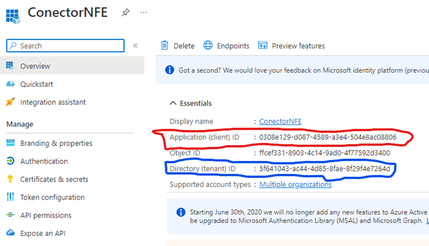
Task: Click the ConectorNFE page title
Action: tap(68, 12)
